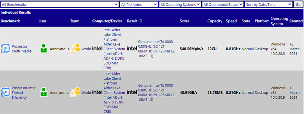304x114 pixels.
Task: Open Alder Lake device link in Multi-Media row
Action: tap(114, 49)
